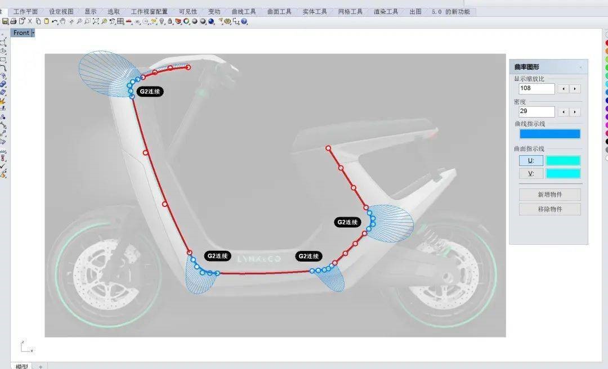
Task: Open the 可见性 tab
Action: 188,12
